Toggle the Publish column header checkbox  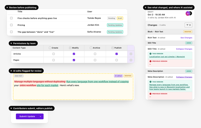click(x=113, y=48)
